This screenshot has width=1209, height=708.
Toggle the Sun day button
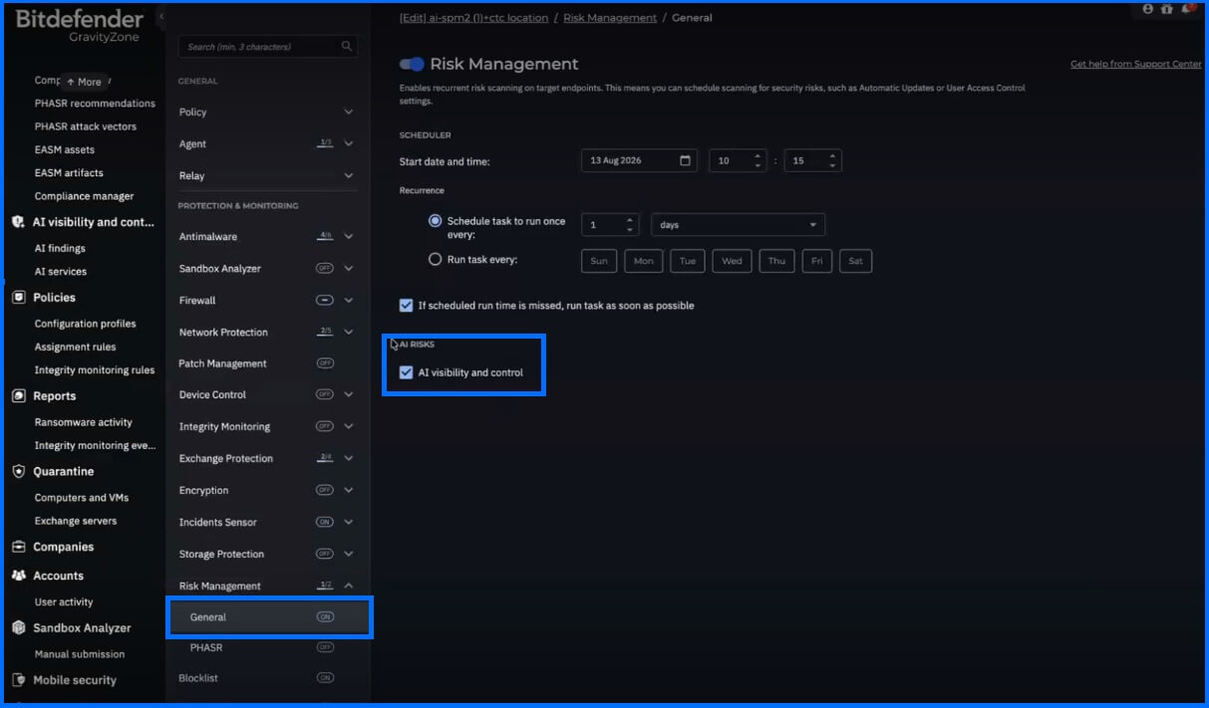tap(599, 261)
